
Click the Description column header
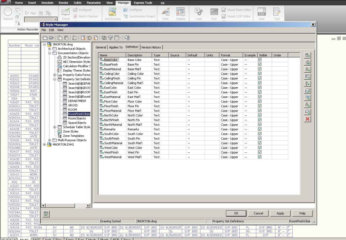pyautogui.click(x=139, y=55)
